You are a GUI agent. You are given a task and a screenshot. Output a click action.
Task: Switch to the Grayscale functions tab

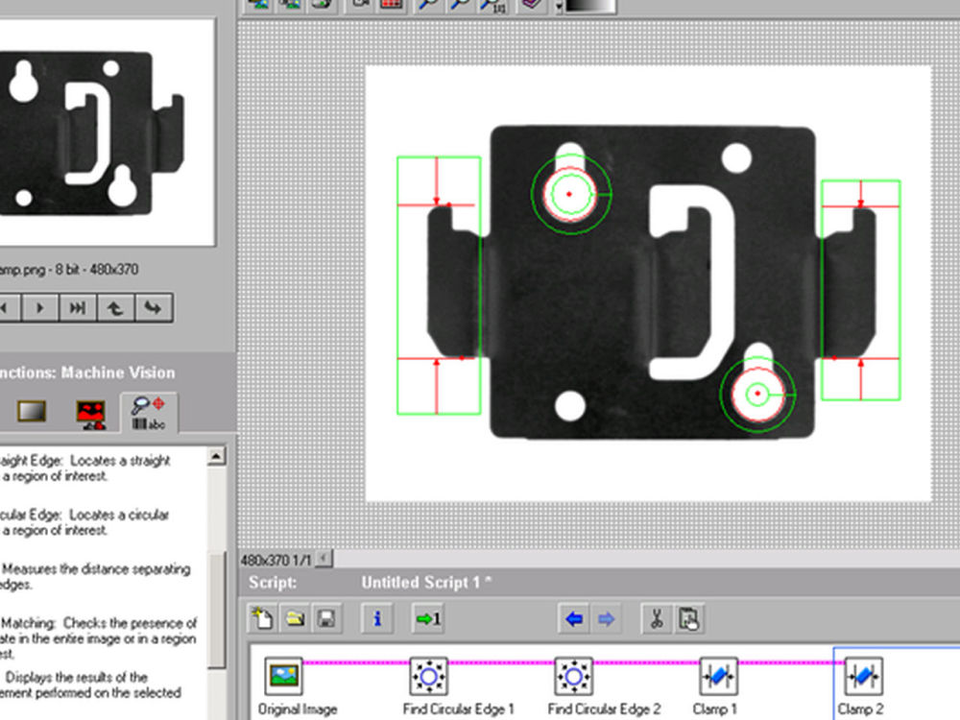coord(32,412)
